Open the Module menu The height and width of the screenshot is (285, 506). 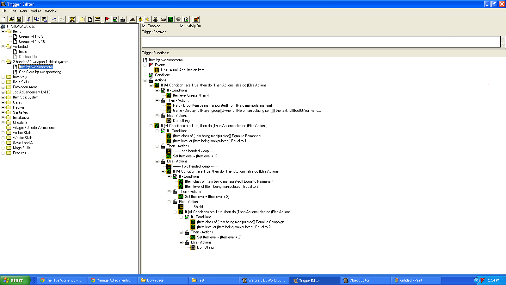[36, 11]
